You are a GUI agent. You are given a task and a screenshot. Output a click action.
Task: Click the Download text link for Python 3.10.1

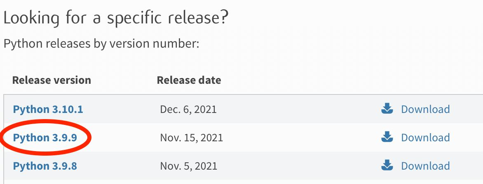[425, 109]
